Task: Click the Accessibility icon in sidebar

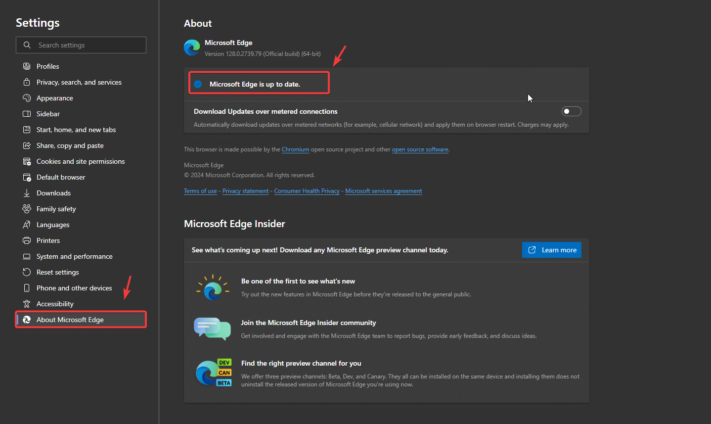Action: coord(27,304)
